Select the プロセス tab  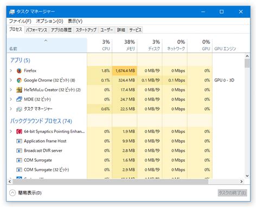[x=16, y=29]
